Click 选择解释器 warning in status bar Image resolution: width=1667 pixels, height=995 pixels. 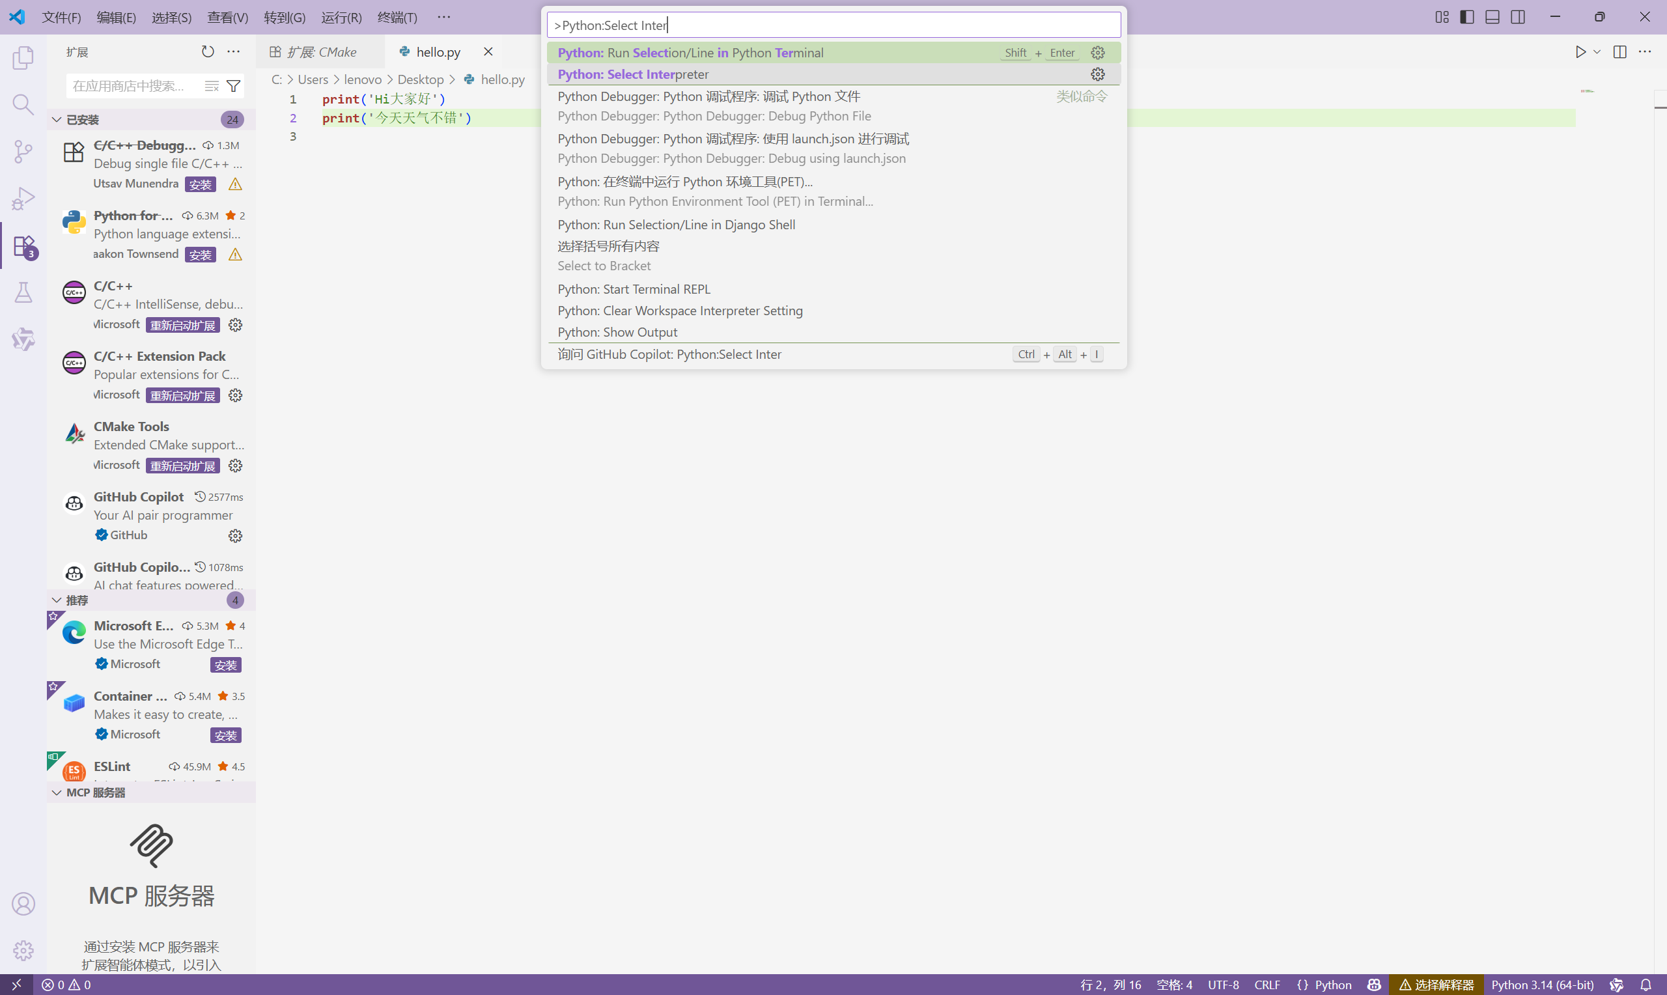(x=1436, y=985)
